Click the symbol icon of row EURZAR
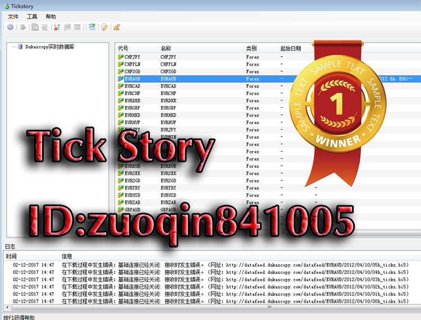Image resolution: width=421 pixels, height=320 pixels. 121,202
